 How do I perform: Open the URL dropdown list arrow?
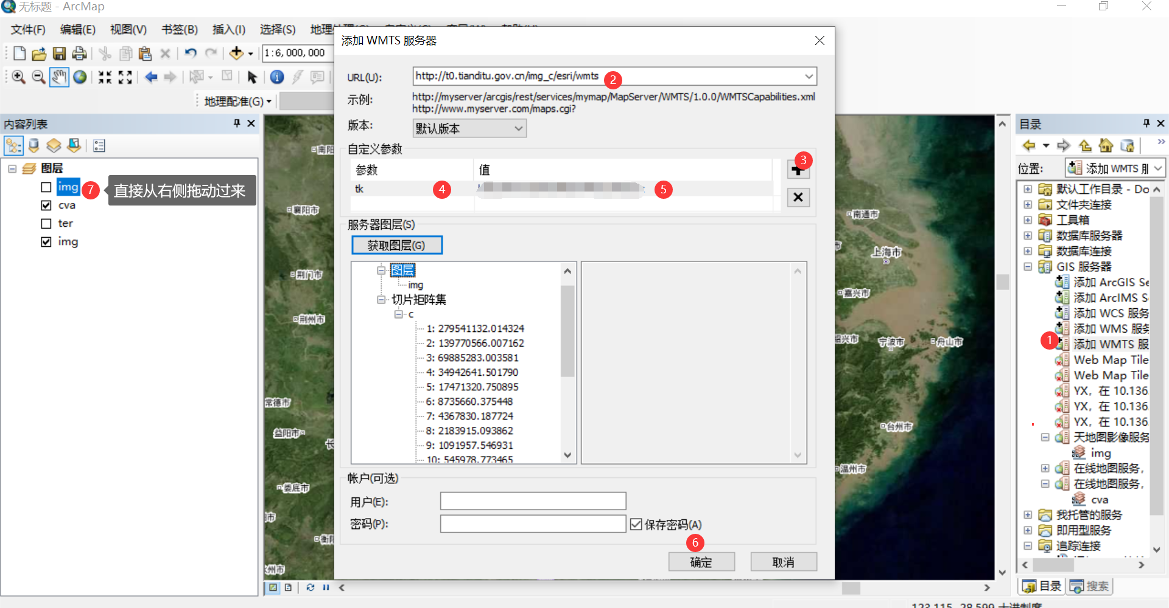pos(809,77)
